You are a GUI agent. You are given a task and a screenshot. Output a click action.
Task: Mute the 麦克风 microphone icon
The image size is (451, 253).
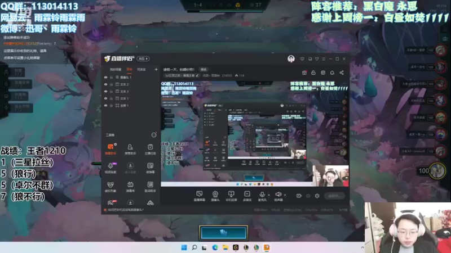pos(262,195)
